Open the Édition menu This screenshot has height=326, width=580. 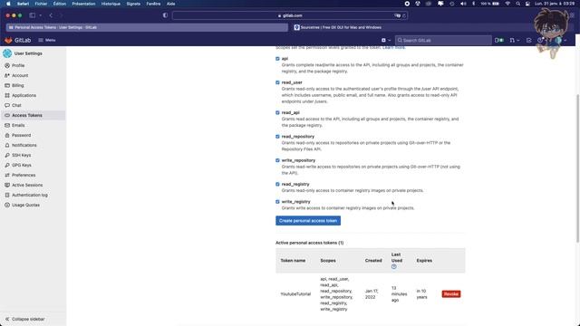click(60, 4)
